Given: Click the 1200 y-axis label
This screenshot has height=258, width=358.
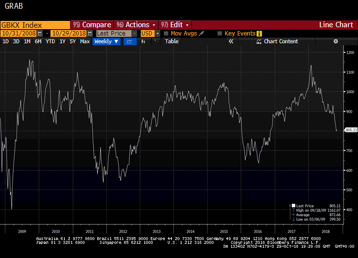Looking at the screenshot, I should click(350, 52).
